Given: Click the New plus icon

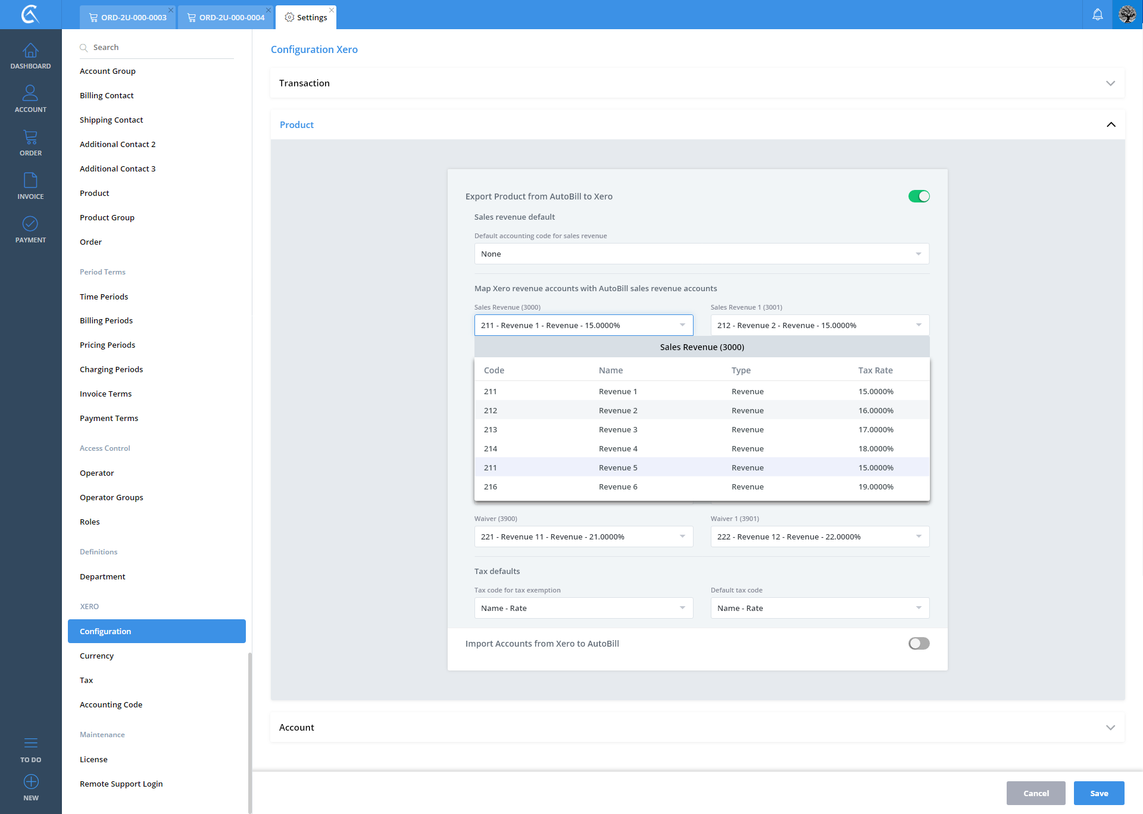Looking at the screenshot, I should tap(31, 782).
